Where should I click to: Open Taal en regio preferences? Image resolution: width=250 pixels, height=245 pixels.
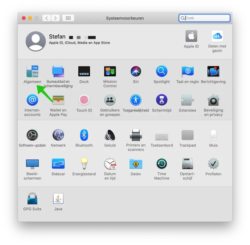click(x=187, y=71)
